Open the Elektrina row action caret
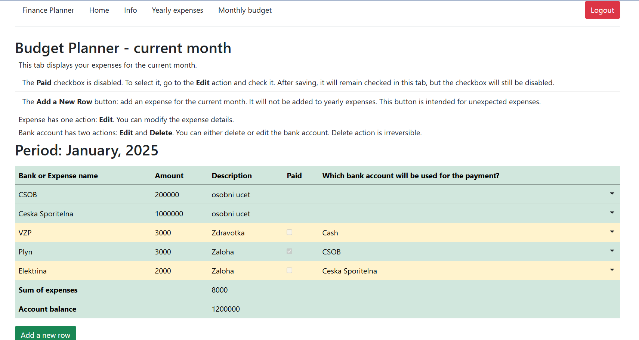 pos(612,270)
